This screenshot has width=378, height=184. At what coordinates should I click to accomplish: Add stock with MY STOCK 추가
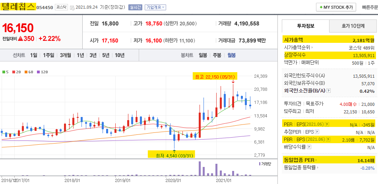click(x=336, y=7)
